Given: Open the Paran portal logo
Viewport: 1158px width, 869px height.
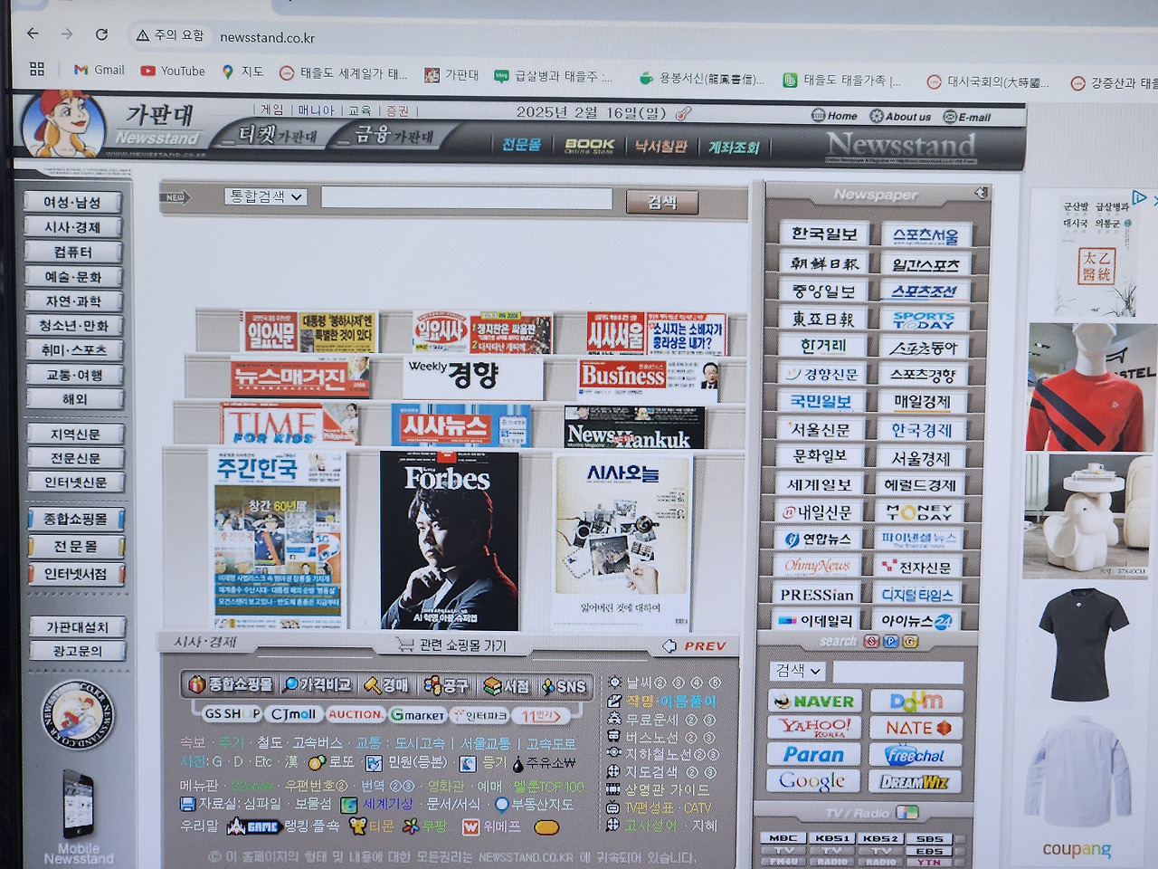Looking at the screenshot, I should (814, 754).
